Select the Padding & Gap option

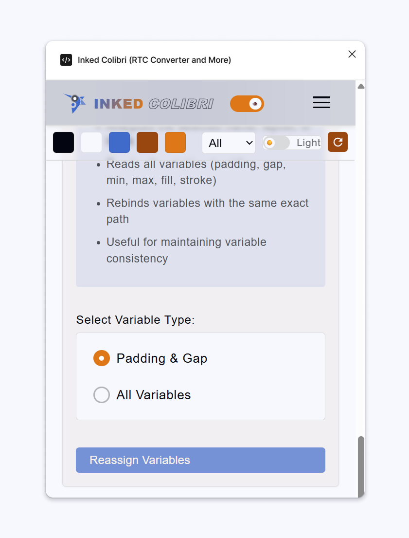pos(102,358)
